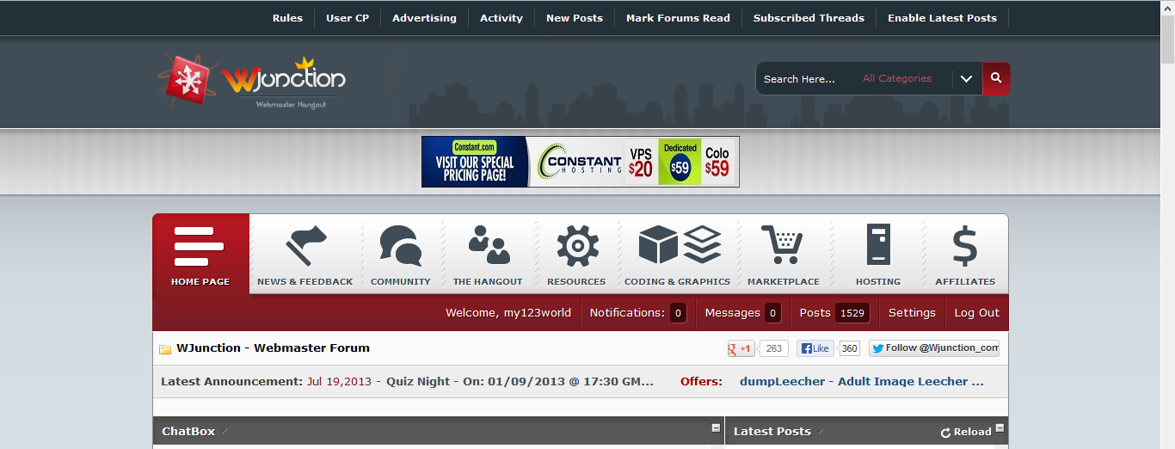Reload the Latest Posts list
Viewport: 1175px width, 449px height.
coord(966,432)
